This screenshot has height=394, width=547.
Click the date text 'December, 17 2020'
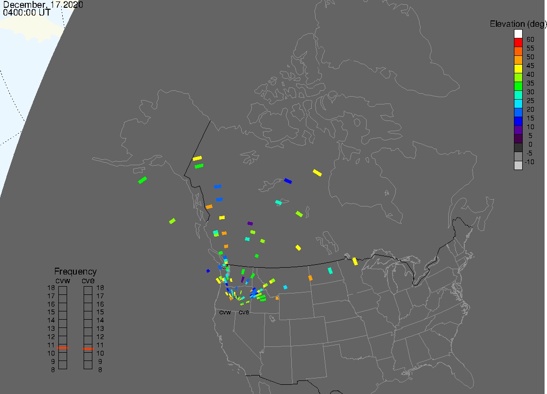click(43, 4)
